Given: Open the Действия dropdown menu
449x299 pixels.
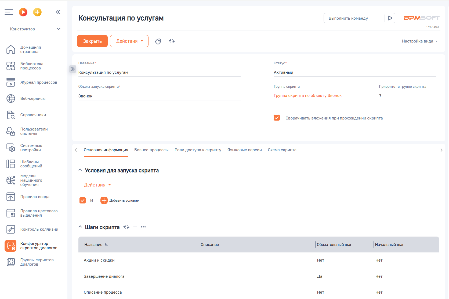Looking at the screenshot, I should pos(129,41).
